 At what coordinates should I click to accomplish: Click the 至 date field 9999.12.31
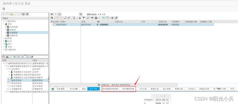click(163, 103)
